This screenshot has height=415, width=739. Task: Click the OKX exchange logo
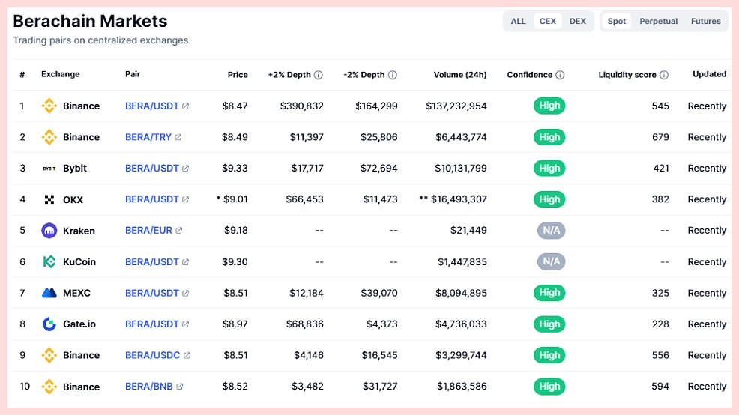pyautogui.click(x=49, y=199)
